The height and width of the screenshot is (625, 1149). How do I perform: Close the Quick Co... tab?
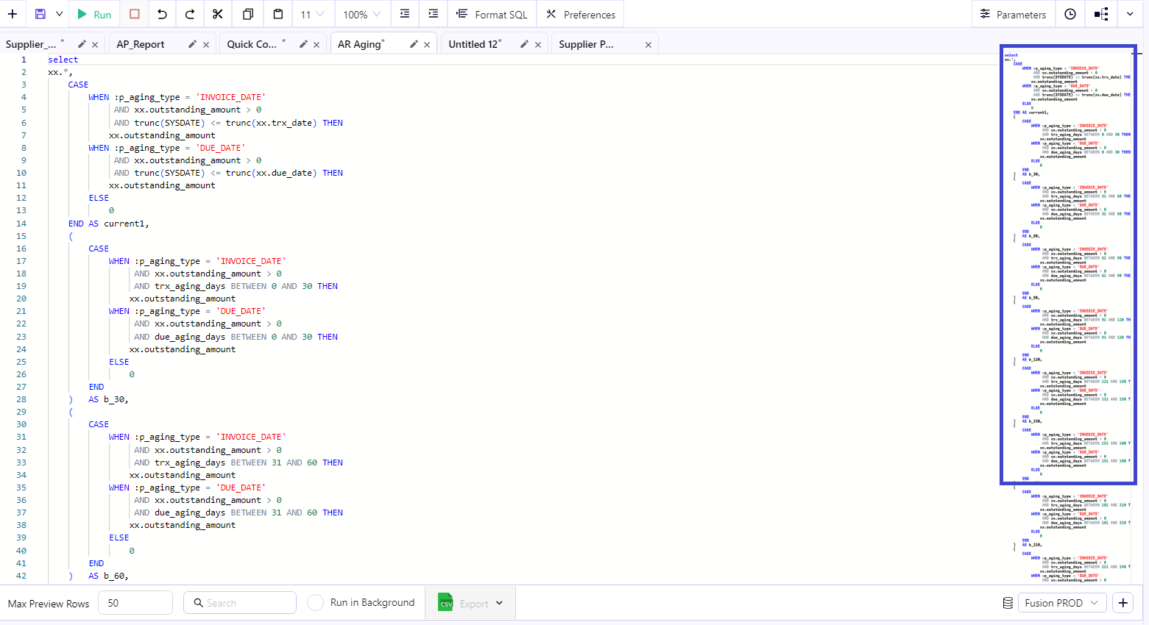click(317, 45)
